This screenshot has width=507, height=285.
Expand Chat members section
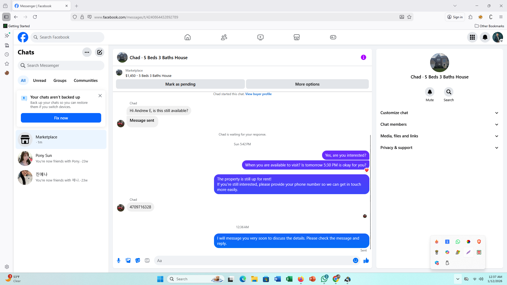(x=440, y=124)
